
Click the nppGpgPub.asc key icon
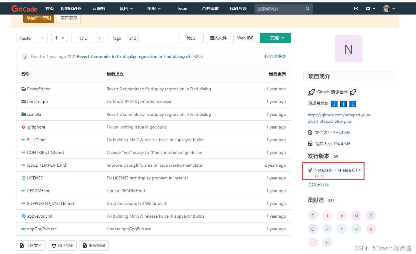click(x=24, y=229)
